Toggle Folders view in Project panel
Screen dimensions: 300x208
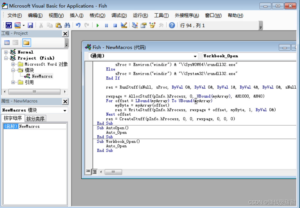26,43
